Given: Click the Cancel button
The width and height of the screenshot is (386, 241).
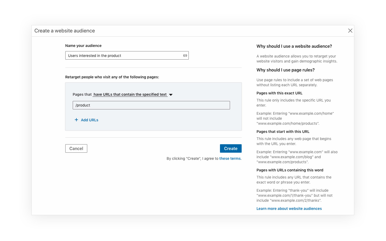Looking at the screenshot, I should [76, 148].
